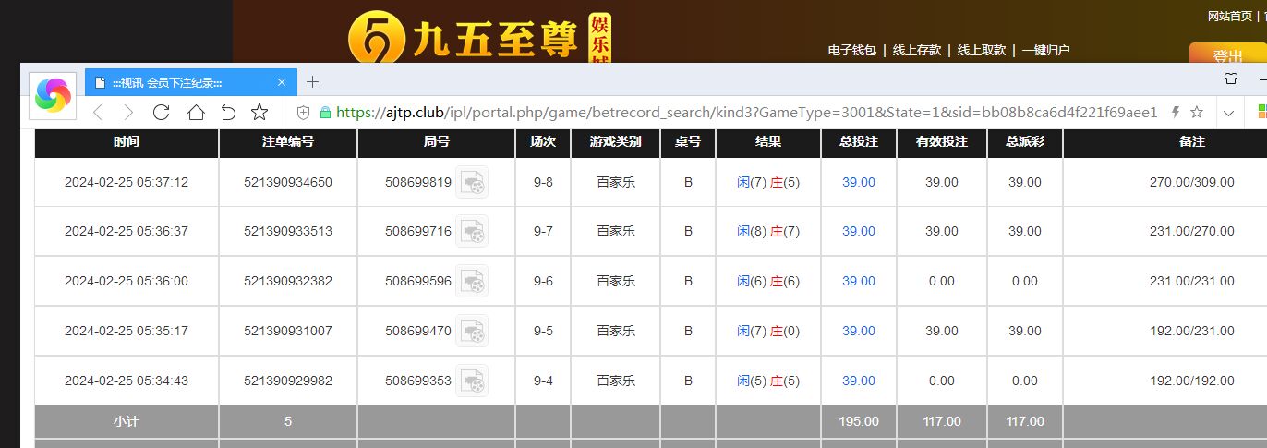Bookmark page with star at address bar end
Image resolution: width=1267 pixels, height=448 pixels.
tap(1197, 113)
